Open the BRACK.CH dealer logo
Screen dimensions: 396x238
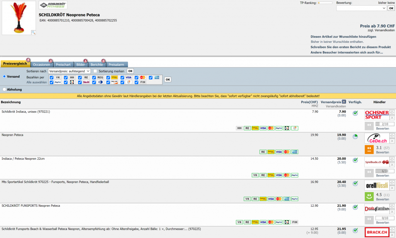tap(377, 232)
